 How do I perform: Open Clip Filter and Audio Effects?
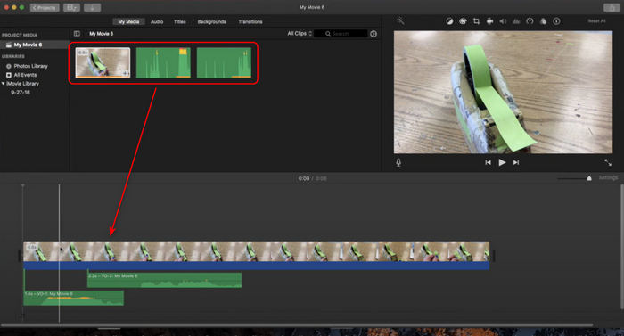[x=543, y=21]
